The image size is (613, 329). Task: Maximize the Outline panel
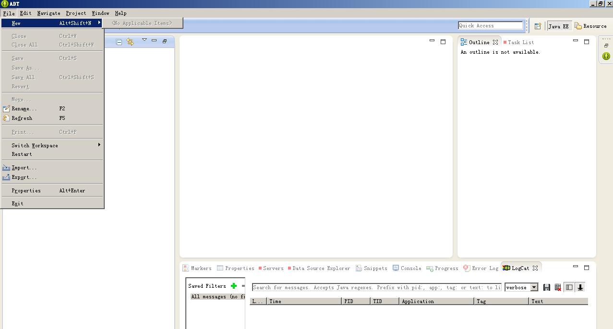click(x=587, y=42)
